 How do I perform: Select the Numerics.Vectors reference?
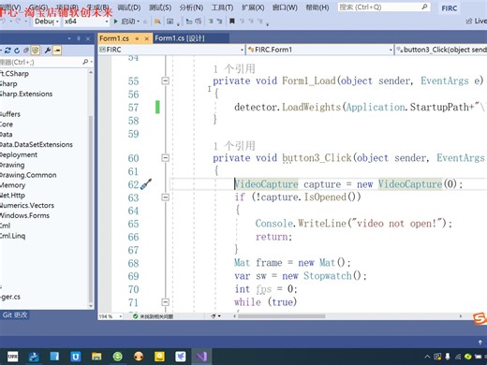click(27, 205)
